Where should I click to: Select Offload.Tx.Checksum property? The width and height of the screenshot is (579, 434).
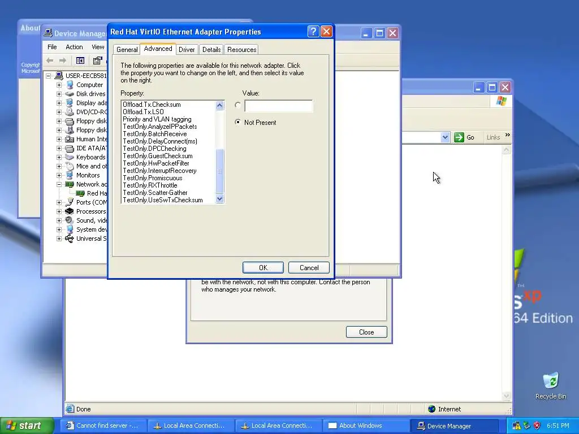tap(152, 105)
